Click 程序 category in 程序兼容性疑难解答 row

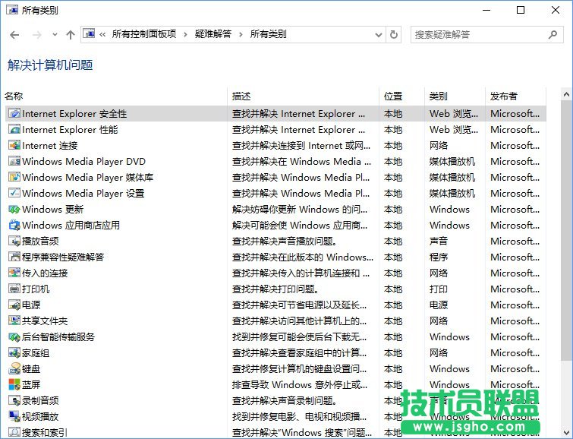[438, 257]
